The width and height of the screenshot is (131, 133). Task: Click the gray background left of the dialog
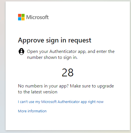pos(3,66)
